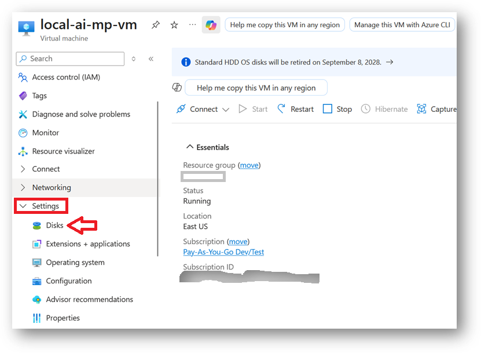This screenshot has height=353, width=481.
Task: Click the Monitor gauge icon
Action: click(x=23, y=133)
